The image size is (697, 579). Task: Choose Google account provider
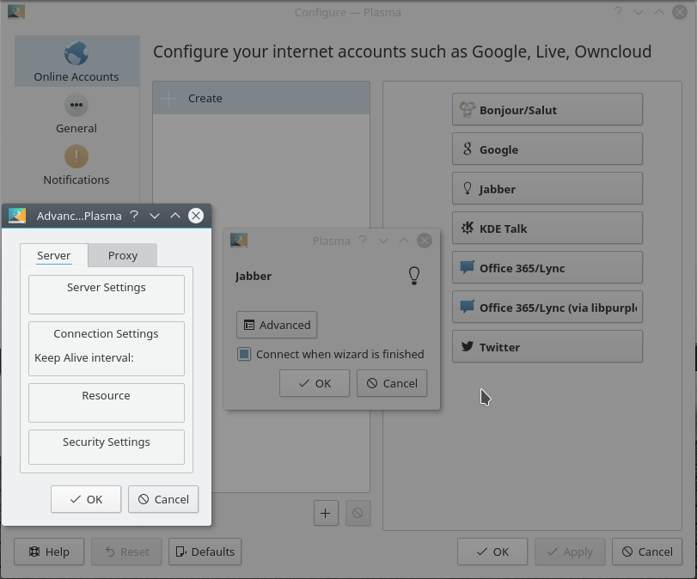click(x=547, y=149)
